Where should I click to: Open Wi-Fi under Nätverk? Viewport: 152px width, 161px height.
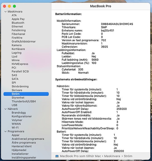tap(15, 128)
